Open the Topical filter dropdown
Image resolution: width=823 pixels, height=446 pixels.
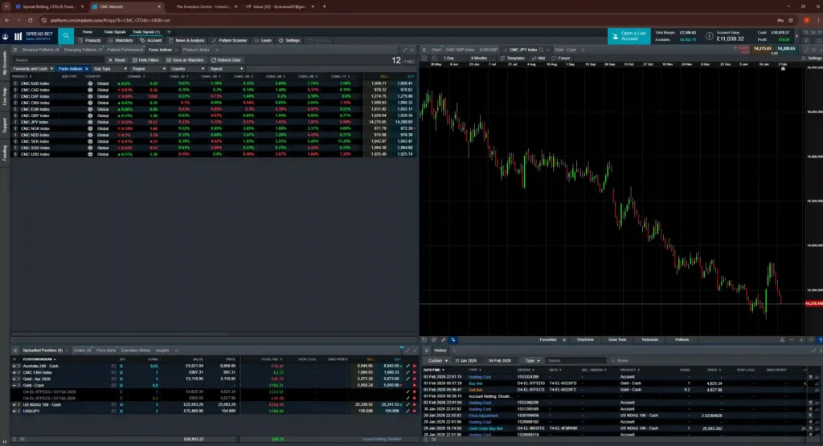[x=226, y=69]
